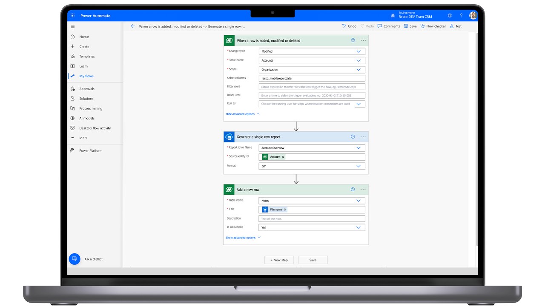Click the Power Automate title in header
Viewport: 545px width, 306px height.
click(95, 16)
